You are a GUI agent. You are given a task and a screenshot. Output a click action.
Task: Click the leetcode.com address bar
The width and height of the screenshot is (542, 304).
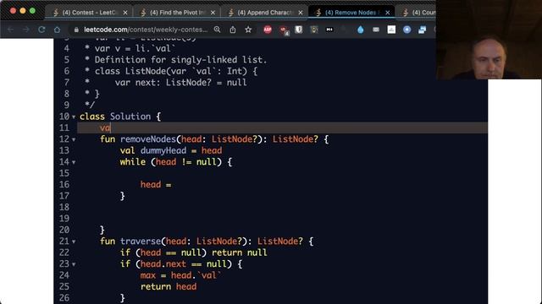[x=145, y=30]
